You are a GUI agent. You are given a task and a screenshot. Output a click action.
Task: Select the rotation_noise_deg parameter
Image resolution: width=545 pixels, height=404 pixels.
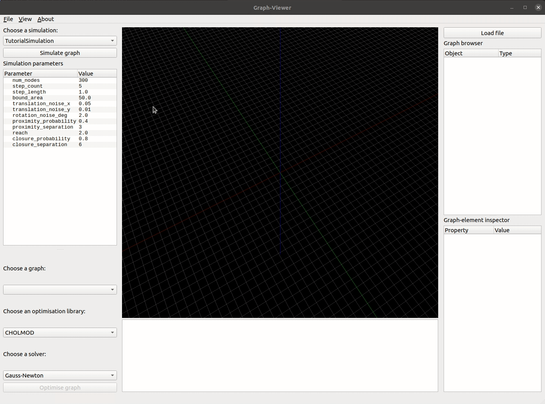(39, 115)
